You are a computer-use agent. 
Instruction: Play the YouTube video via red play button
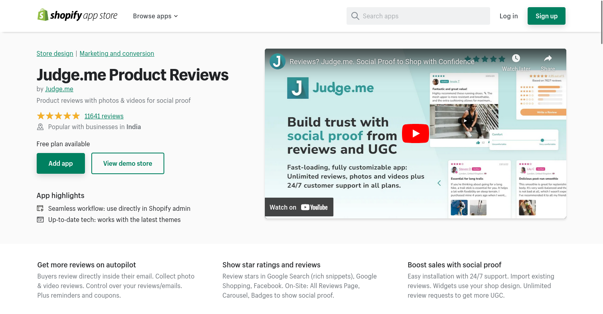[415, 133]
